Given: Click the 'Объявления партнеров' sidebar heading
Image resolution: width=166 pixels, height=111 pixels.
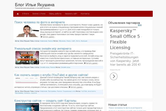Looking at the screenshot, I should pyautogui.click(x=124, y=23).
